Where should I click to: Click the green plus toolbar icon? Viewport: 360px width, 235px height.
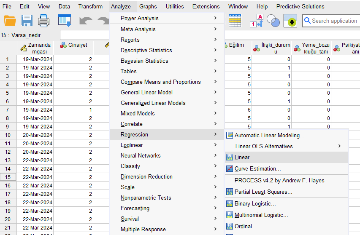point(290,21)
